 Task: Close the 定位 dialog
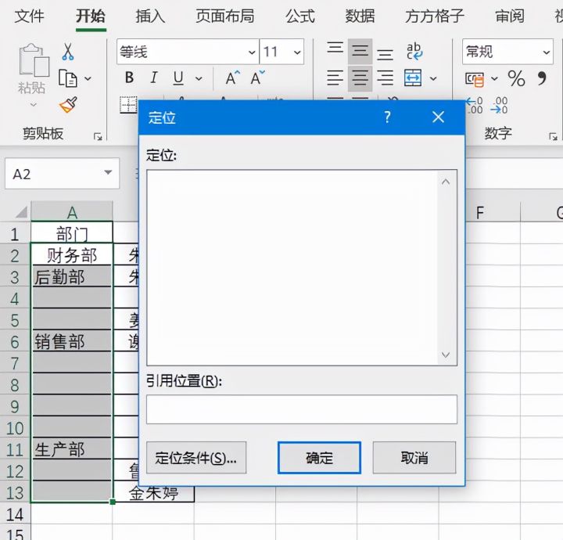coord(438,117)
